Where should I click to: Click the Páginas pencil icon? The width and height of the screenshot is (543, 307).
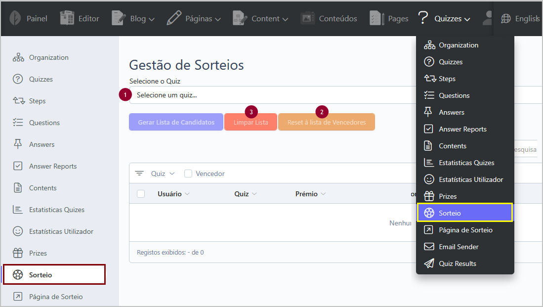(x=174, y=18)
